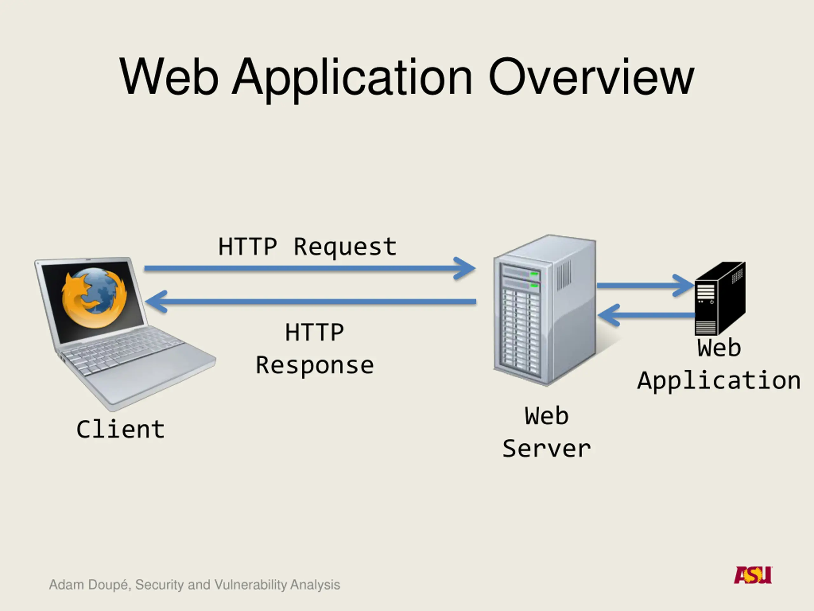Image resolution: width=814 pixels, height=611 pixels.
Task: Click the arrow from web application to server
Action: click(646, 315)
